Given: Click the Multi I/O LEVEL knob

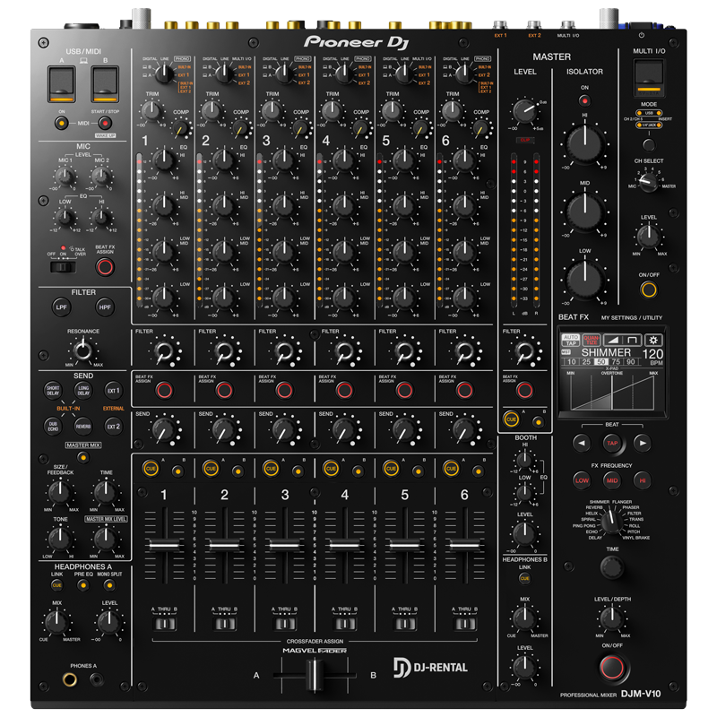Looking at the screenshot, I should pos(648,237).
